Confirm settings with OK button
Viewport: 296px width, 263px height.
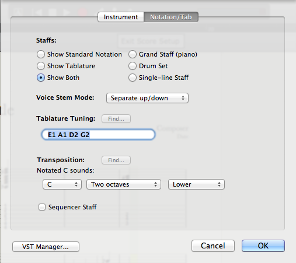[263, 246]
